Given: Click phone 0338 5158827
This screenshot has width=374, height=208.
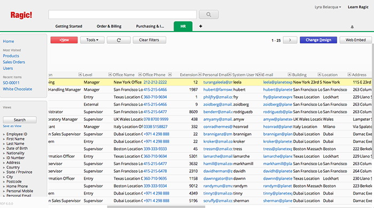Looking at the screenshot, I should pyautogui.click(x=155, y=127).
